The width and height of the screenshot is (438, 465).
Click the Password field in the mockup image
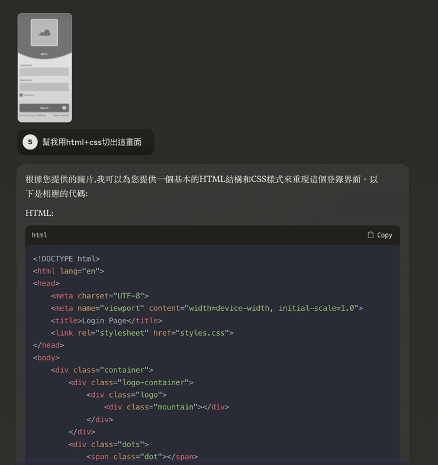44,87
